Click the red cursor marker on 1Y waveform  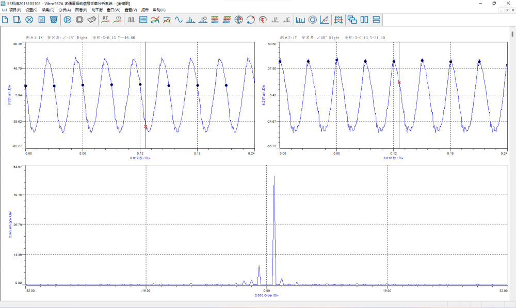click(x=399, y=82)
